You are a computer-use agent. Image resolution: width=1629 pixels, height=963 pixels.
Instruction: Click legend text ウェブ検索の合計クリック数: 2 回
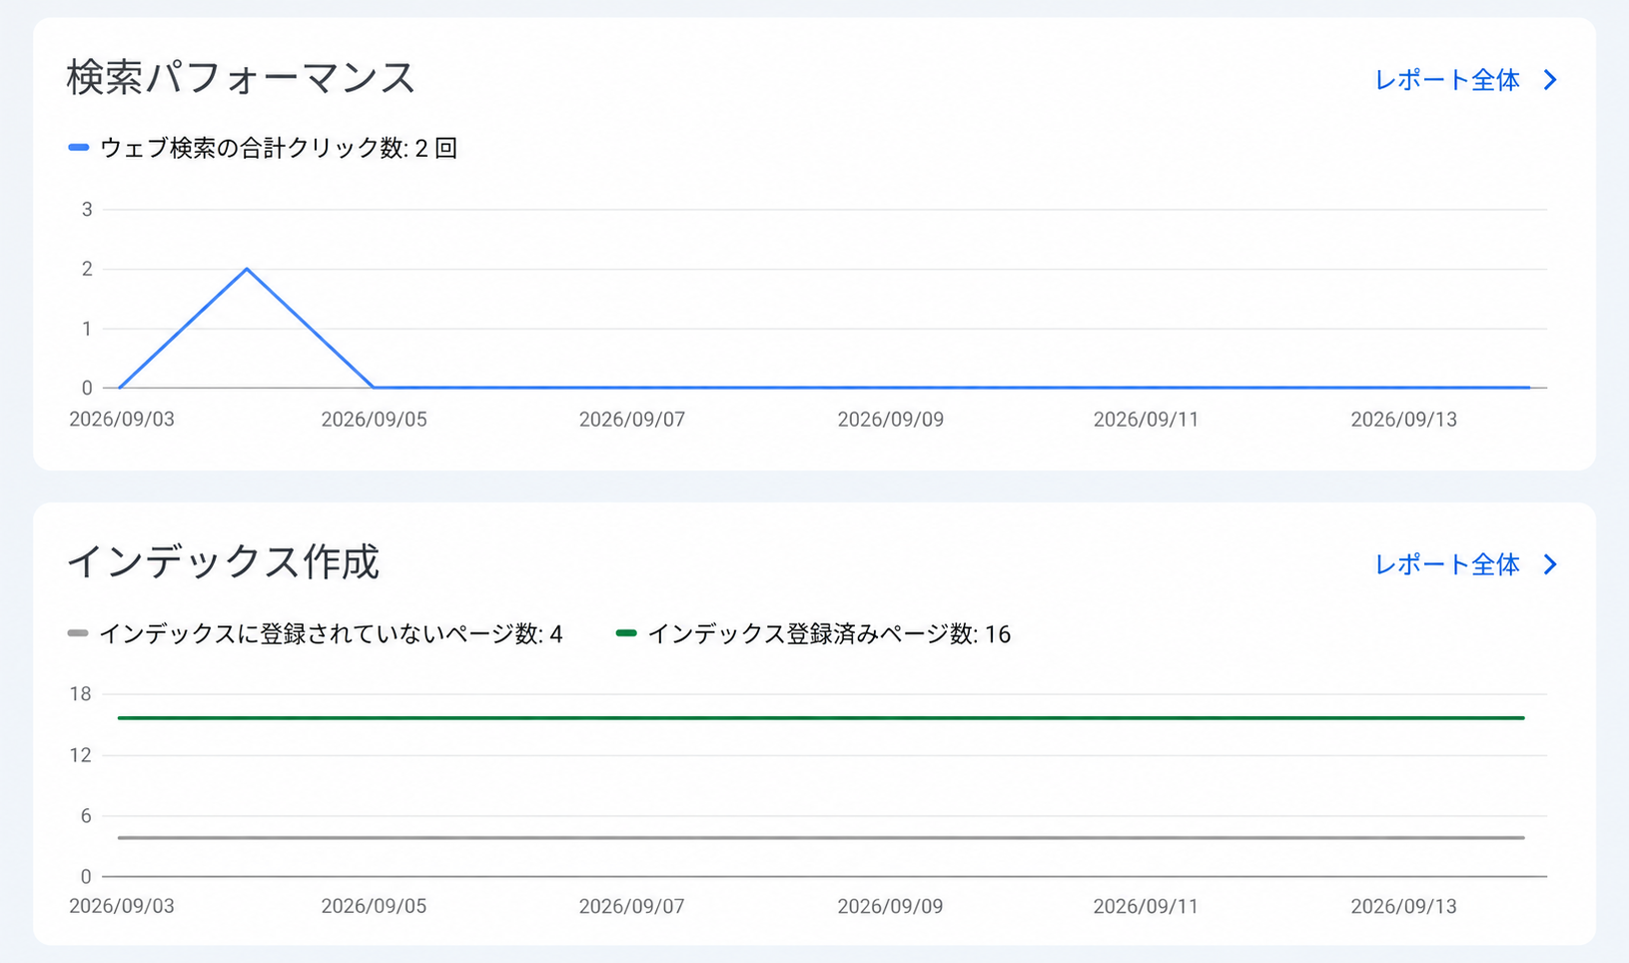279,148
